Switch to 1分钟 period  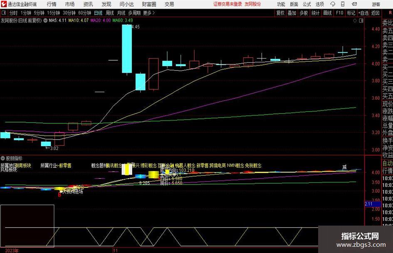point(25,13)
